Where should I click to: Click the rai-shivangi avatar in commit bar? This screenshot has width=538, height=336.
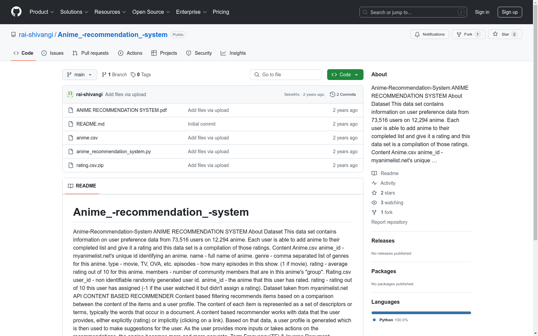pyautogui.click(x=70, y=94)
